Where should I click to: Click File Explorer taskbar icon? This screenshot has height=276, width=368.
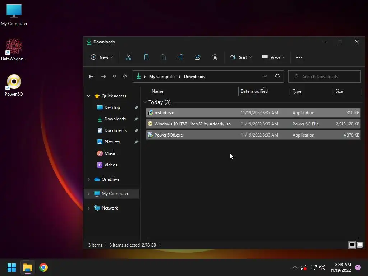(27, 267)
